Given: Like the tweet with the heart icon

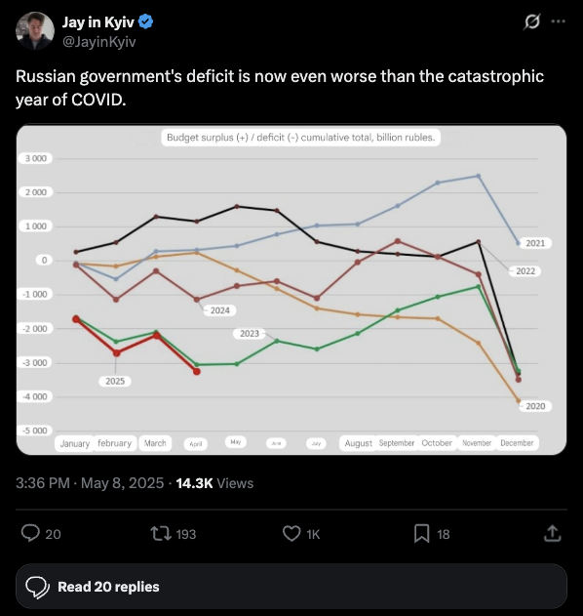Looking at the screenshot, I should coord(291,533).
